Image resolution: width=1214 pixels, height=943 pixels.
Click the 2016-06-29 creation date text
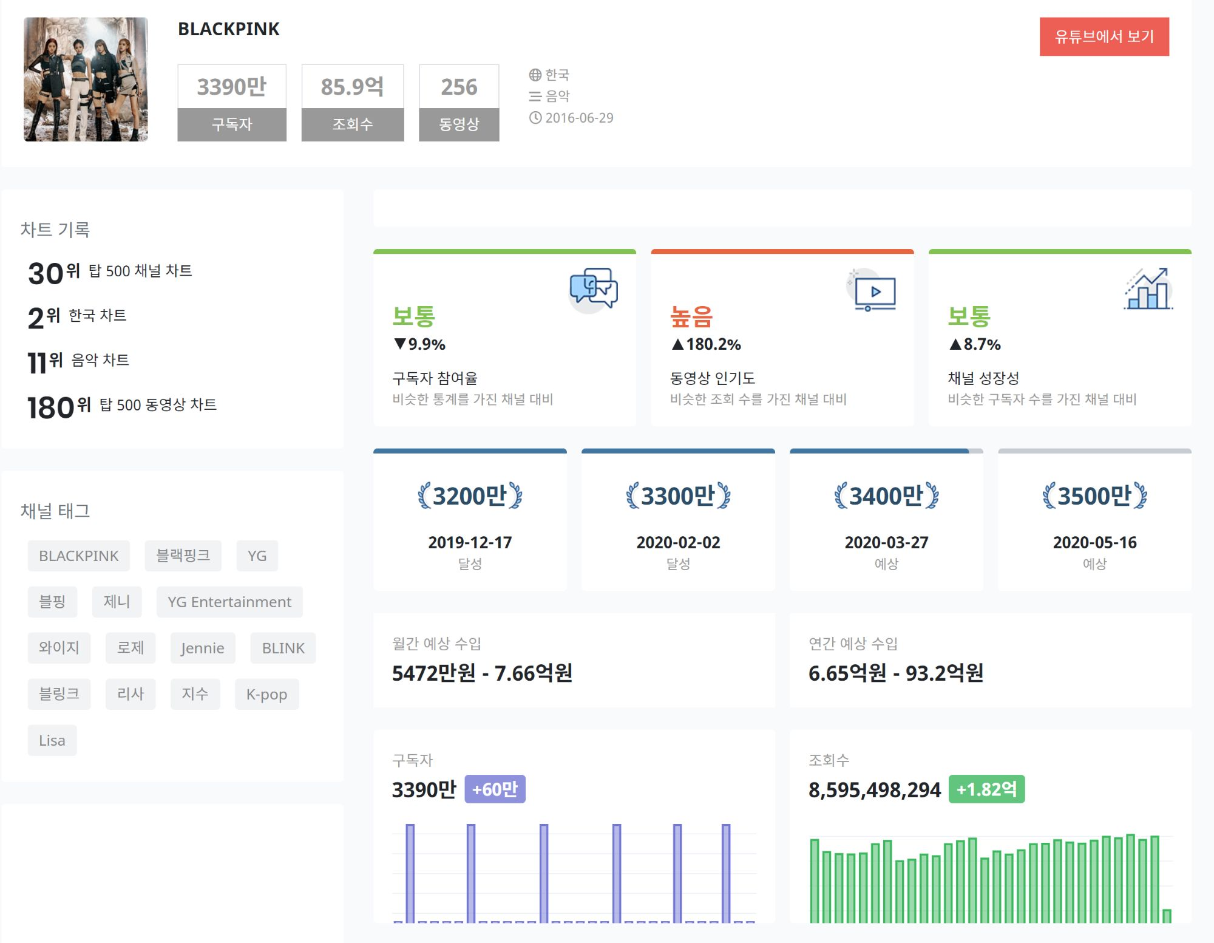click(579, 118)
